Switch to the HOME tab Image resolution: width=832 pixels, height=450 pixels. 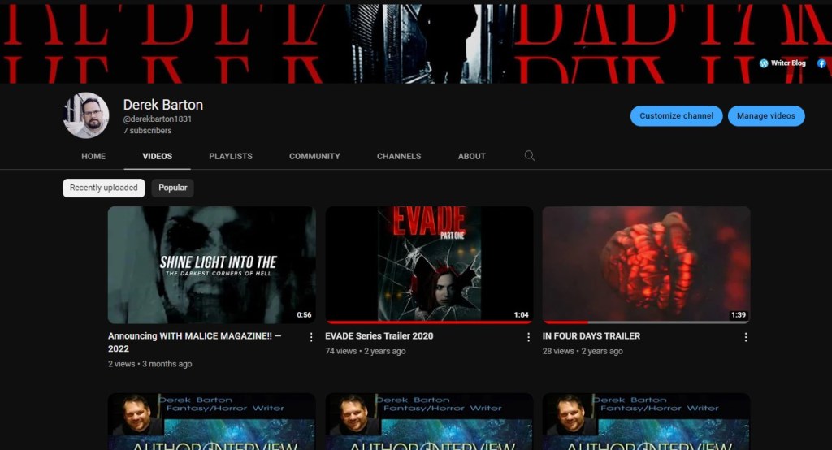tap(93, 156)
